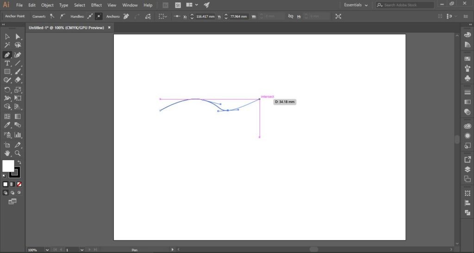Select the Pen tool in toolbox
Screen dimensions: 474x253
(7, 55)
